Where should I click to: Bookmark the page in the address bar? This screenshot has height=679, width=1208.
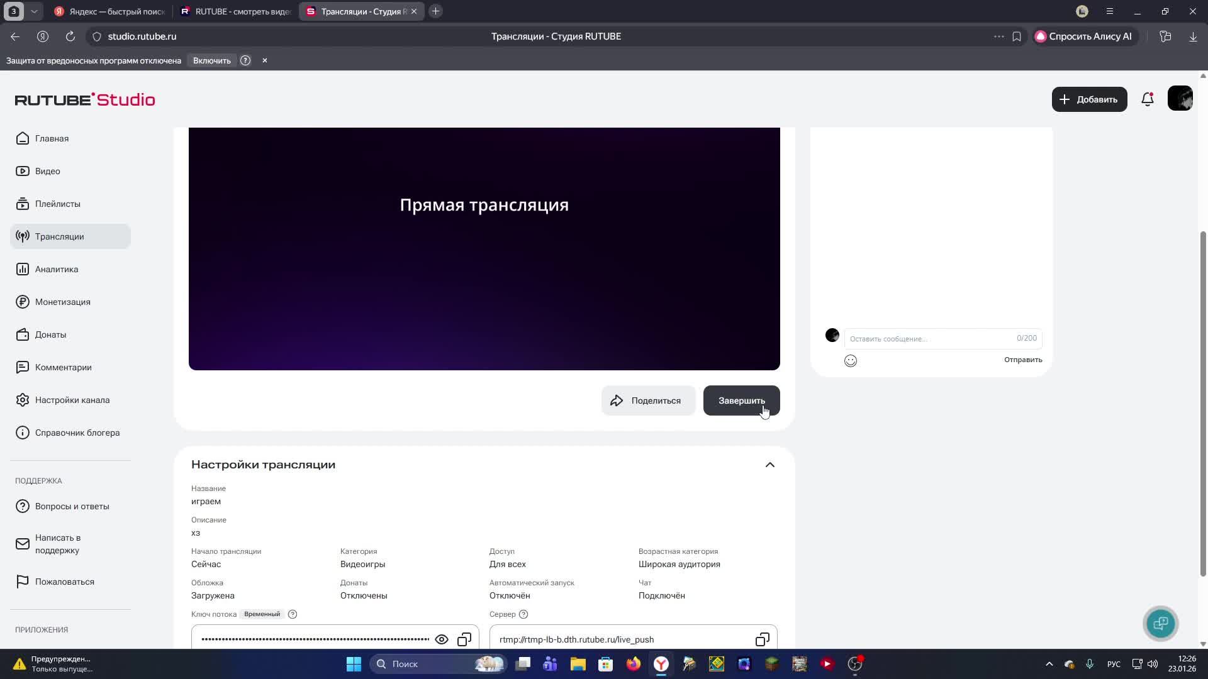click(1016, 36)
